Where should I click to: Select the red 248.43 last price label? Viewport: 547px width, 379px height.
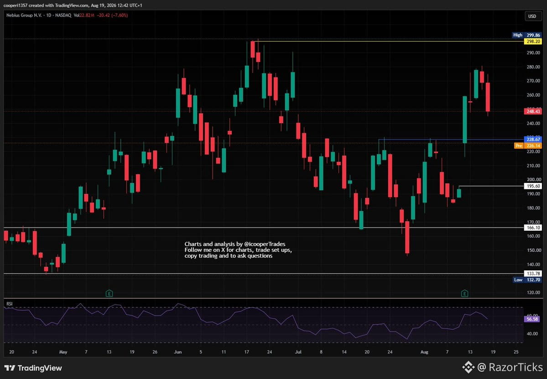point(533,111)
